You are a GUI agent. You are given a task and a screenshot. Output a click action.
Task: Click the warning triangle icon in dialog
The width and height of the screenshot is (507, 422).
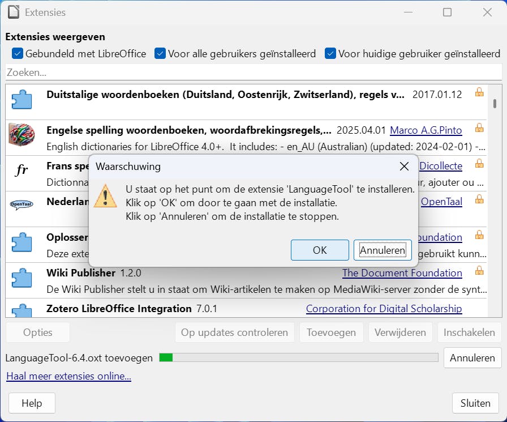(105, 196)
